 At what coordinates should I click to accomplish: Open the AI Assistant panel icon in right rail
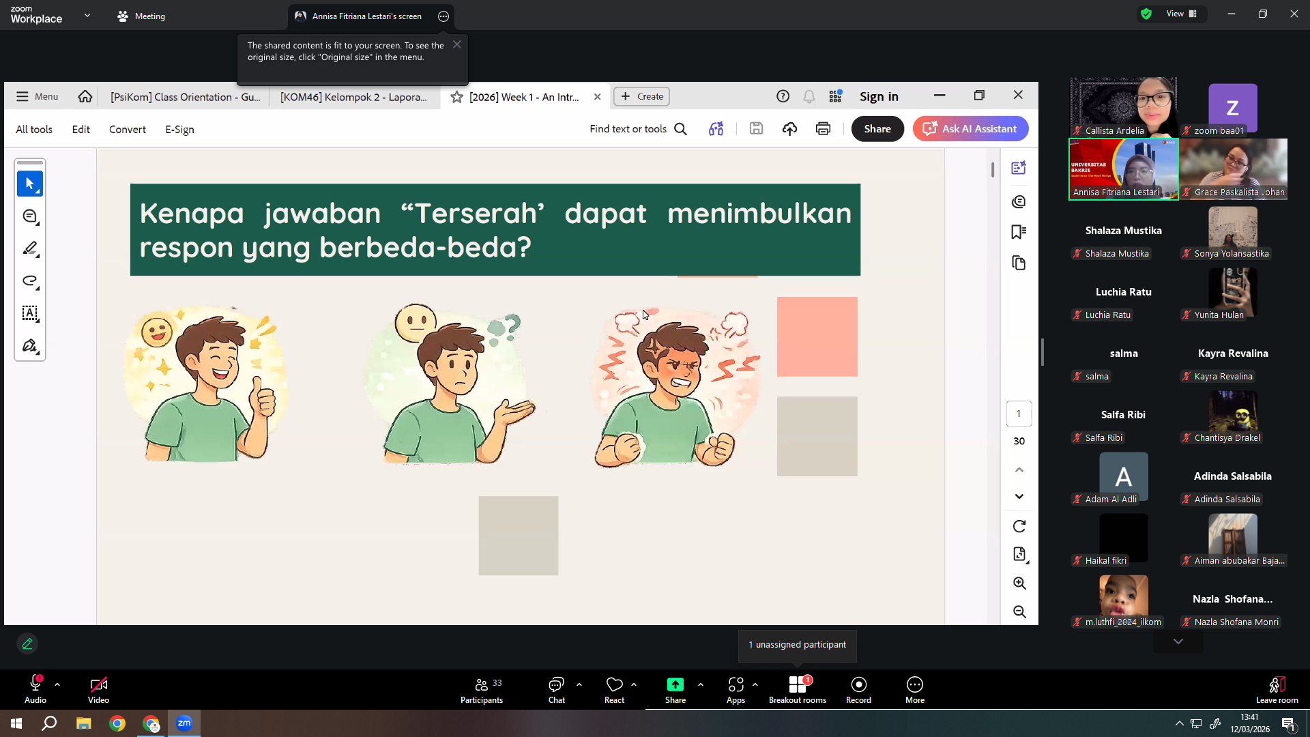pos(1019,168)
